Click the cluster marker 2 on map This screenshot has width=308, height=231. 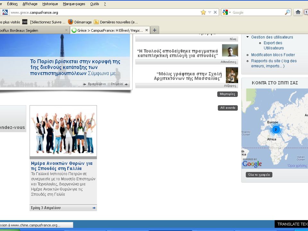(x=276, y=129)
